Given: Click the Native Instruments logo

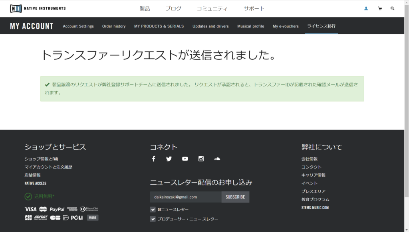Looking at the screenshot, I should click(38, 8).
